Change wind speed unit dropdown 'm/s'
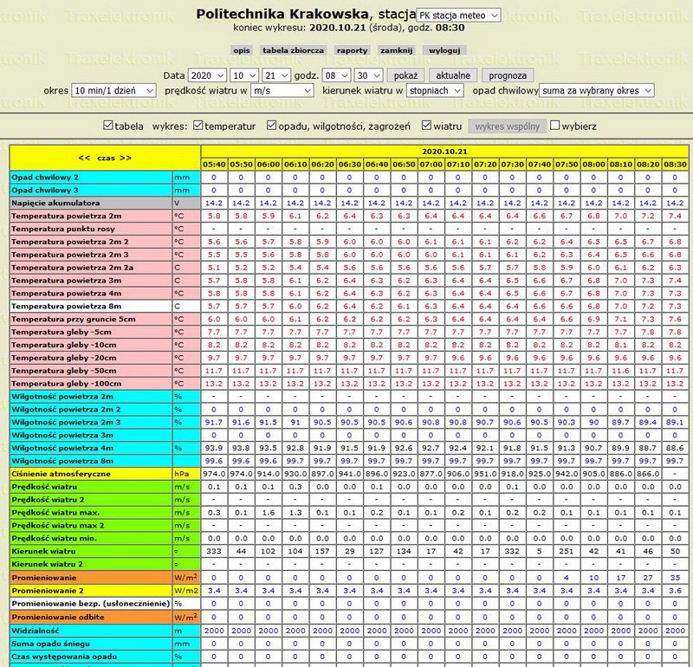The image size is (693, 667). 282,91
